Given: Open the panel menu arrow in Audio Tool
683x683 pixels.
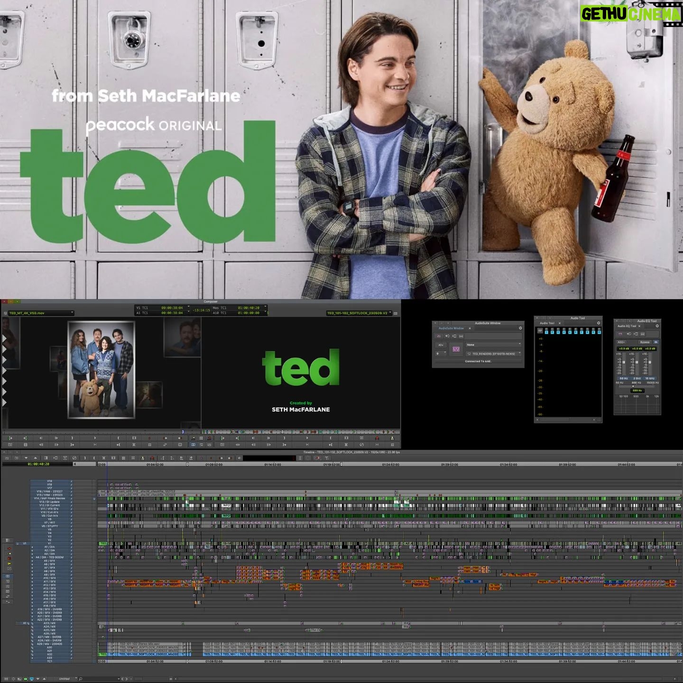Looking at the screenshot, I should [598, 323].
